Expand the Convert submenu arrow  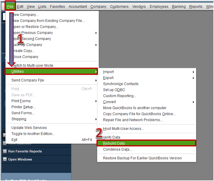(x=194, y=102)
